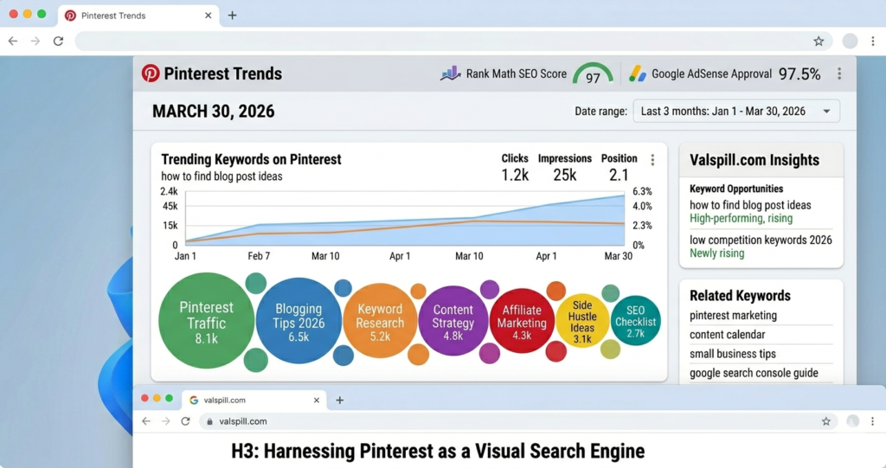Select the Pinterest Trends browser tab
This screenshot has height=468, width=886.
[x=138, y=16]
